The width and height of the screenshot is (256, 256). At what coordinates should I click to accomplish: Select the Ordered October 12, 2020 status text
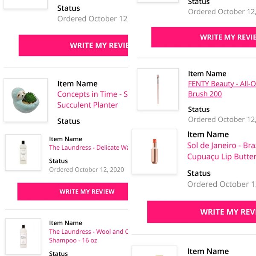click(87, 170)
